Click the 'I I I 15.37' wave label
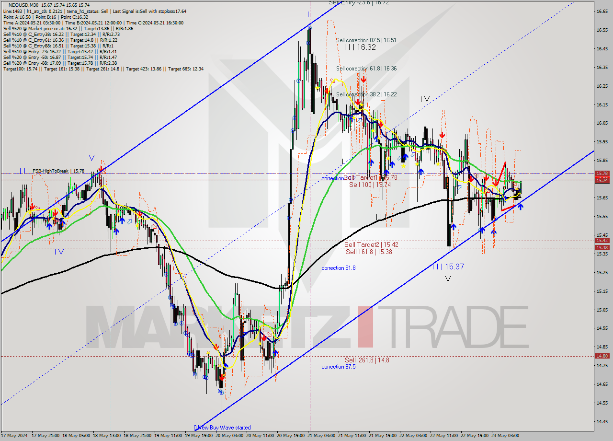 448,267
